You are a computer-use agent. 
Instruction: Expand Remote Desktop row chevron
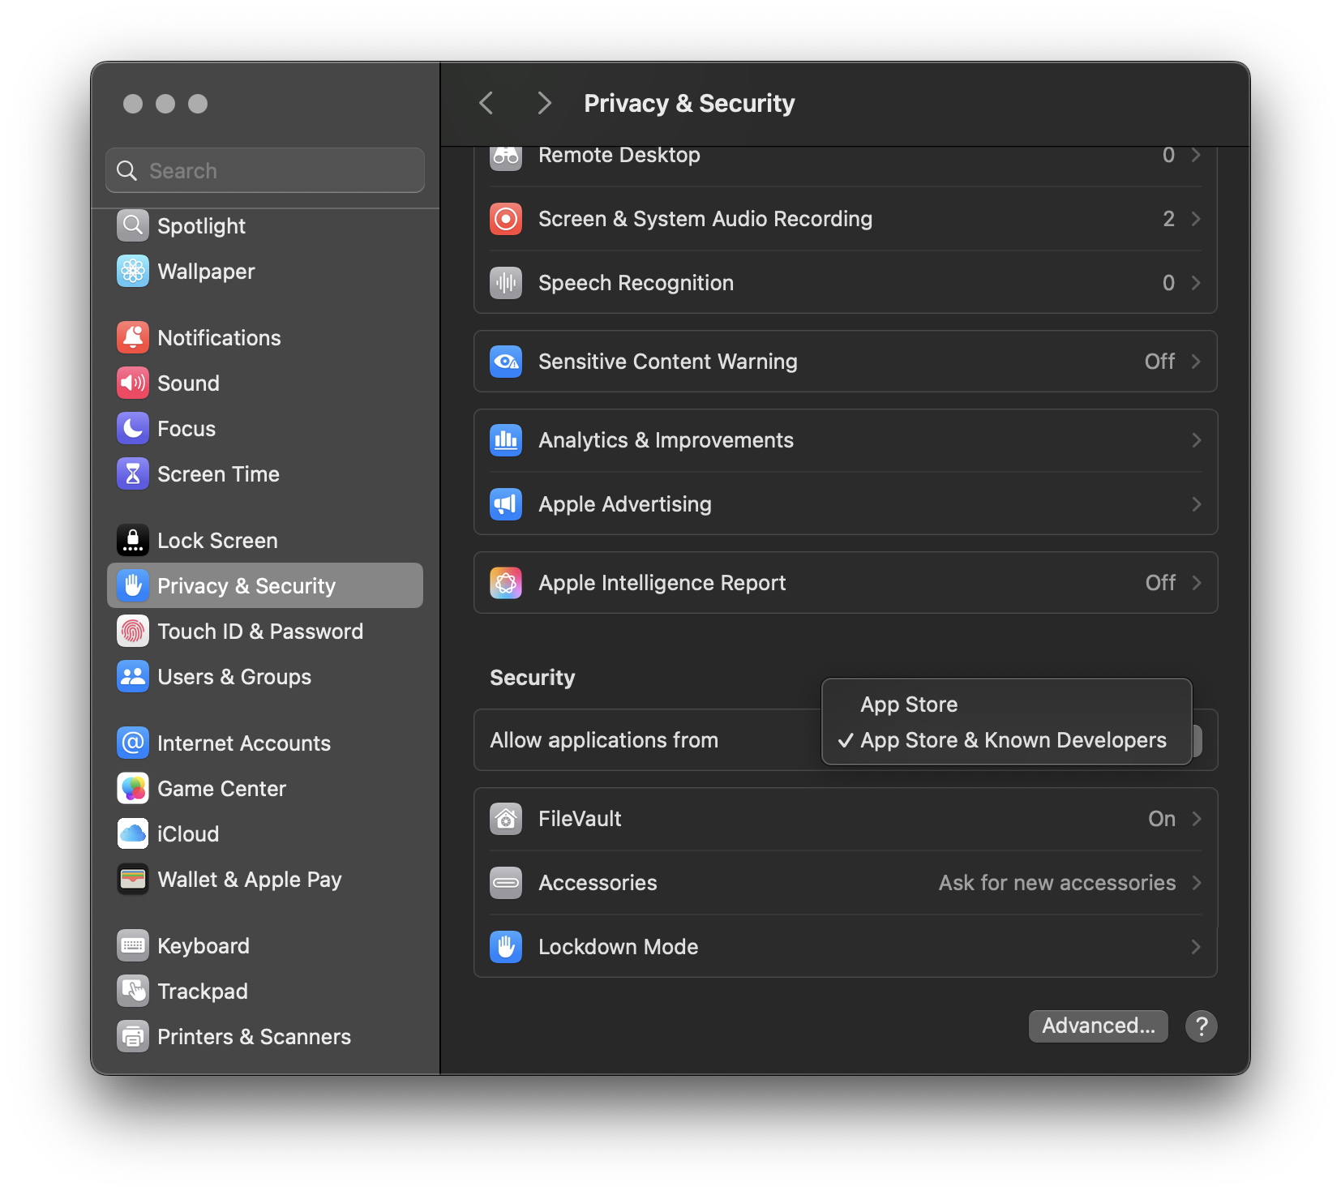pos(1196,155)
